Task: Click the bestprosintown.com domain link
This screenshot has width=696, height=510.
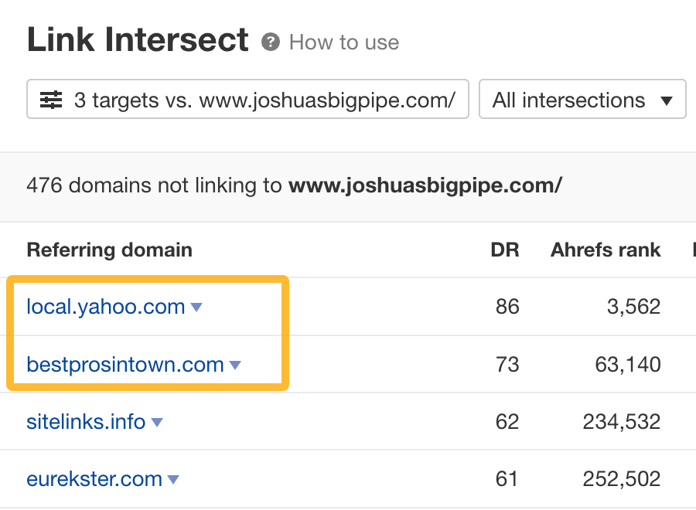Action: [125, 365]
